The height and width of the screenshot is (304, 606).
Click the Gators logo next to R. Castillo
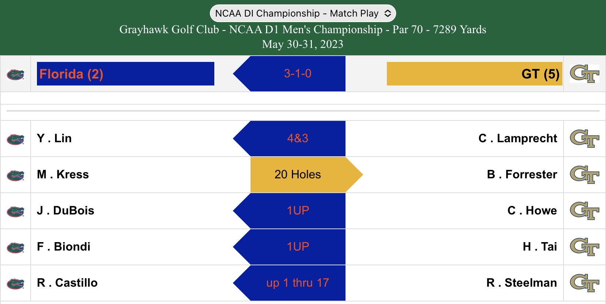coord(16,284)
